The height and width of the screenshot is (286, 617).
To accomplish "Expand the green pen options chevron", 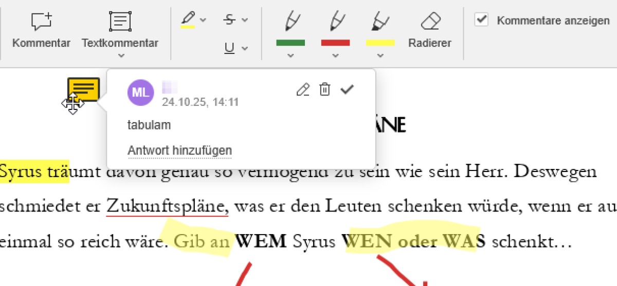I will pyautogui.click(x=291, y=55).
